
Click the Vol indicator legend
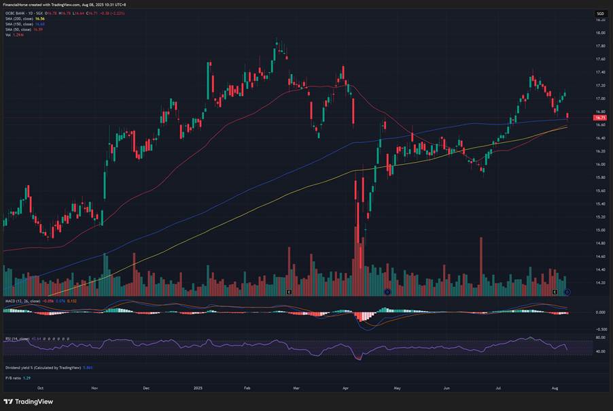pos(8,34)
